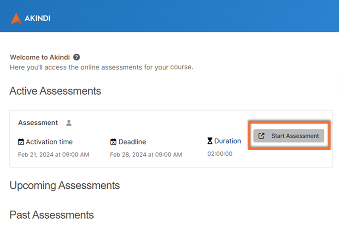This screenshot has width=339, height=228.
Task: Expand the Upcoming Assessments section
Action: pyautogui.click(x=65, y=185)
